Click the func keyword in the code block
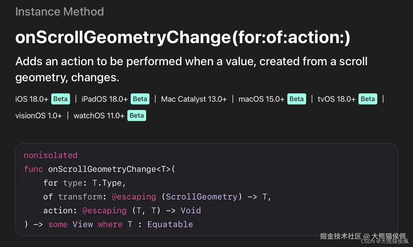This screenshot has height=247, width=413. coord(33,169)
